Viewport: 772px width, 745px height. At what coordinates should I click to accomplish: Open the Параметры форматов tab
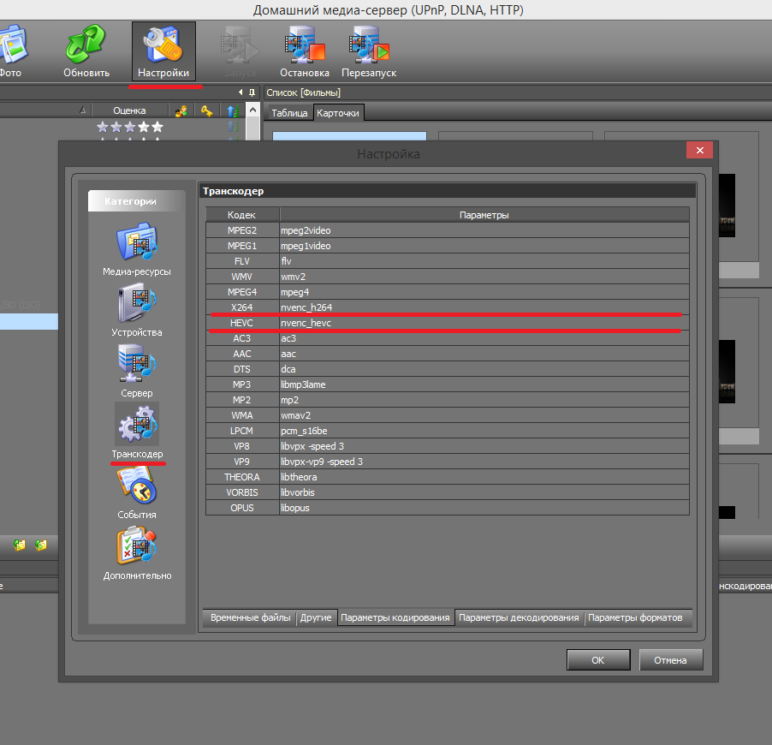pyautogui.click(x=635, y=617)
